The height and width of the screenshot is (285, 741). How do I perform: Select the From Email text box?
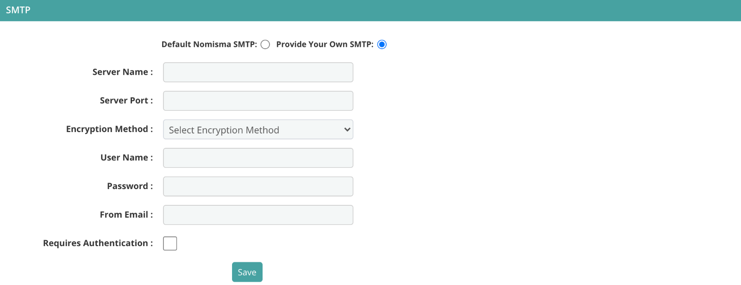tap(258, 215)
